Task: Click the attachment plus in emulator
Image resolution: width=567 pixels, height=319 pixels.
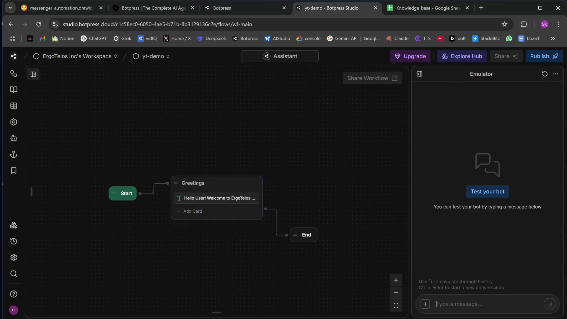Action: tap(425, 304)
